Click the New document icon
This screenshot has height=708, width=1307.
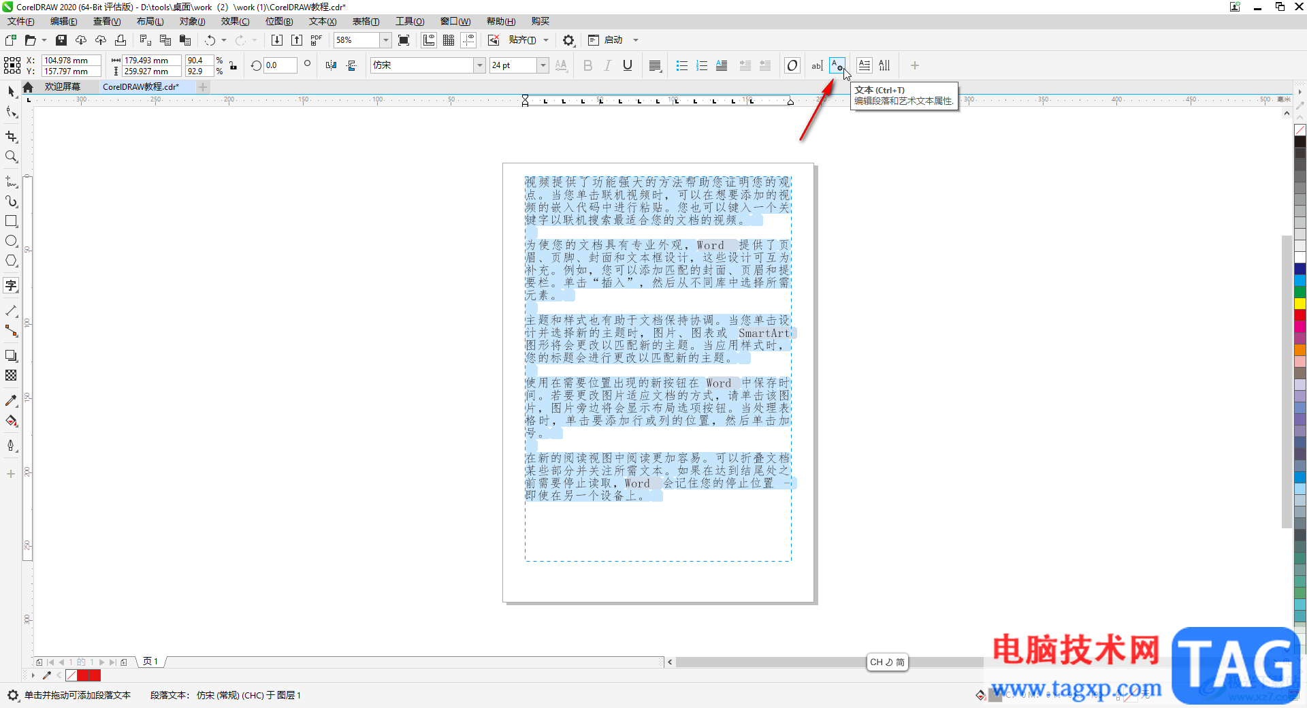[11, 40]
